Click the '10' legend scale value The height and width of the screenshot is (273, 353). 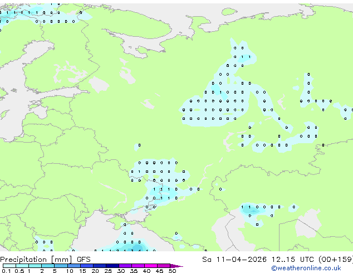[x=70, y=271]
